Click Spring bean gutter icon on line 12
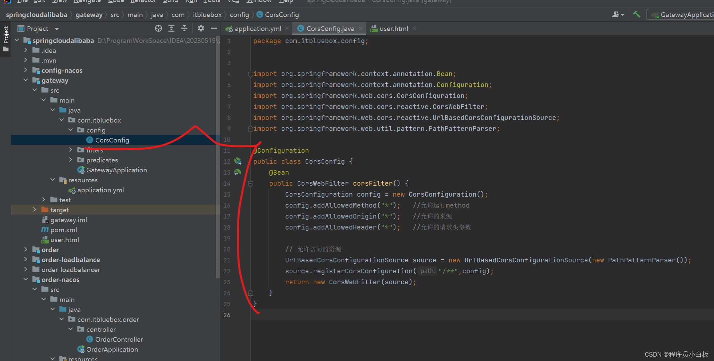714x361 pixels. pos(238,161)
